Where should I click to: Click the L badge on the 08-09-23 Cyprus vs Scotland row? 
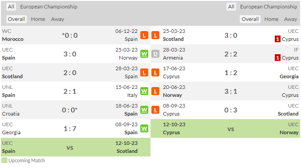click(155, 110)
